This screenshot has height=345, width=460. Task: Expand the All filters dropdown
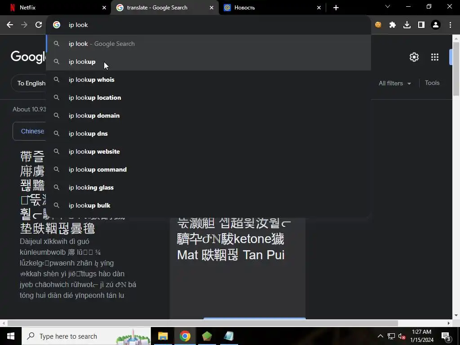click(394, 83)
